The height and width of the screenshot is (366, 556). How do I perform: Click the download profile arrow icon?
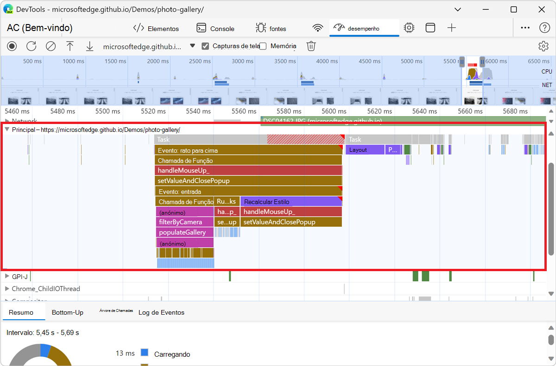click(89, 46)
